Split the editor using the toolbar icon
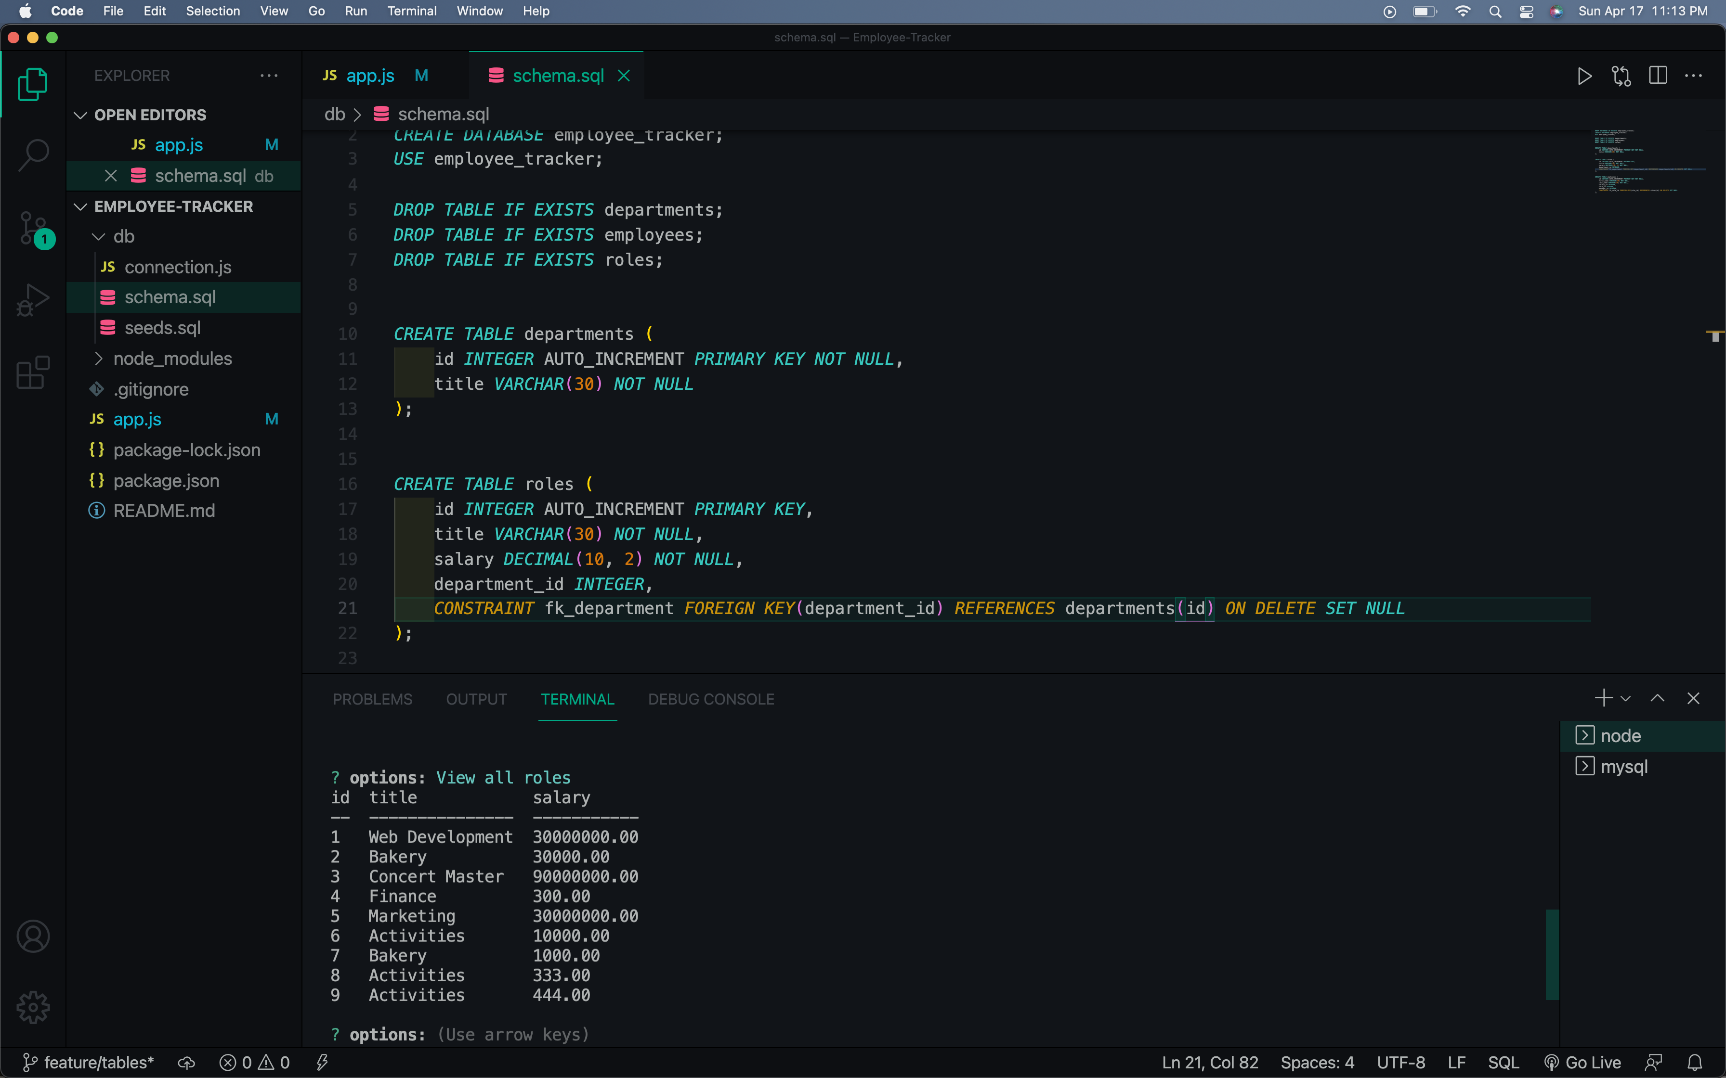1726x1078 pixels. (x=1658, y=76)
